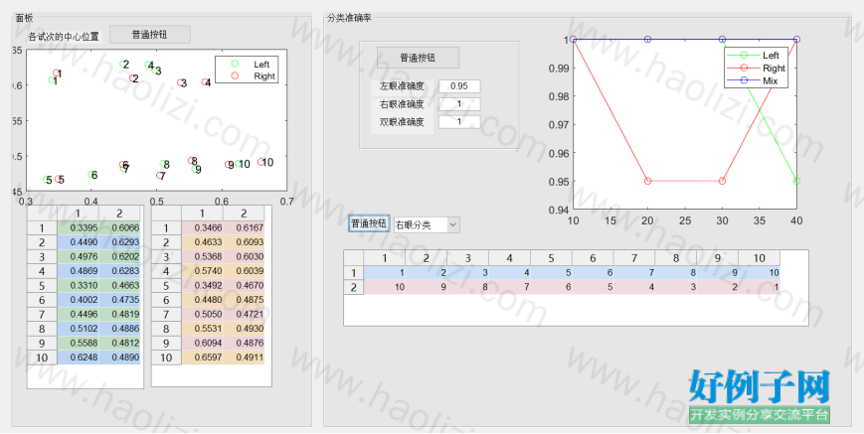Click the 双眼准确度 value field
This screenshot has width=864, height=434.
pos(459,121)
